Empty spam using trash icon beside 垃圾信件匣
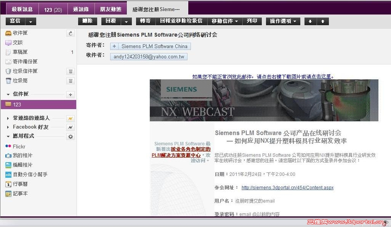Screen dimensions: 391x227 pyautogui.click(x=71, y=71)
